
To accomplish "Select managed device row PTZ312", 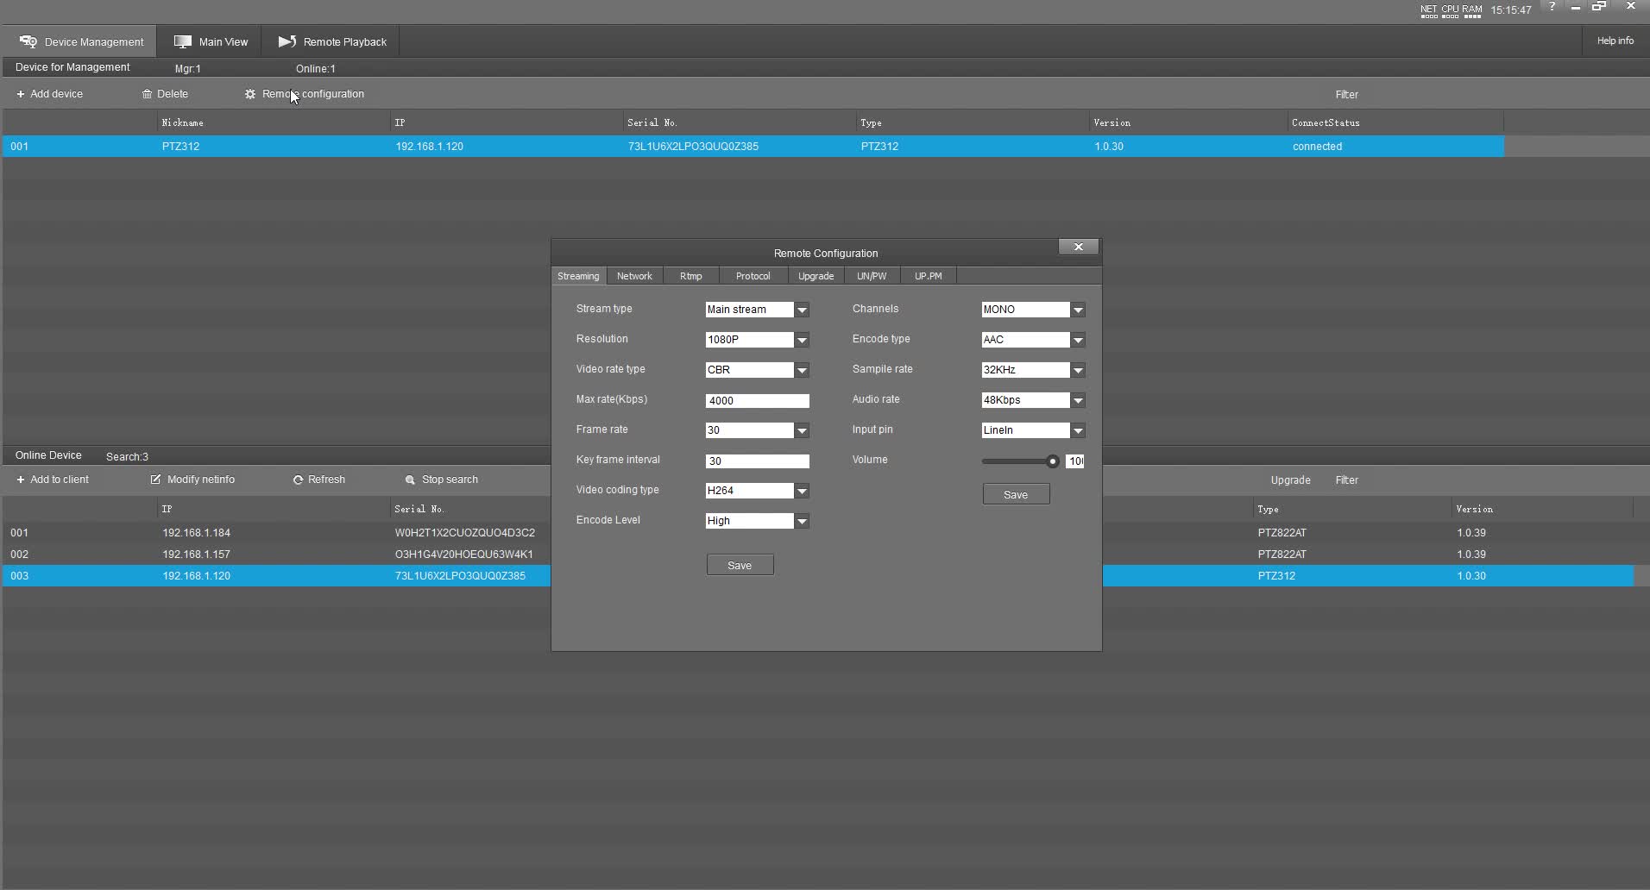I will click(x=753, y=147).
